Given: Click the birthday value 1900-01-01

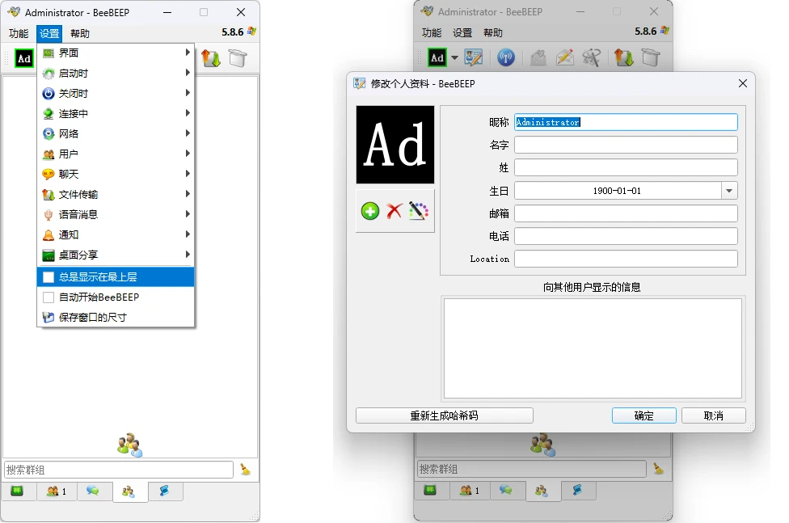Looking at the screenshot, I should (617, 191).
